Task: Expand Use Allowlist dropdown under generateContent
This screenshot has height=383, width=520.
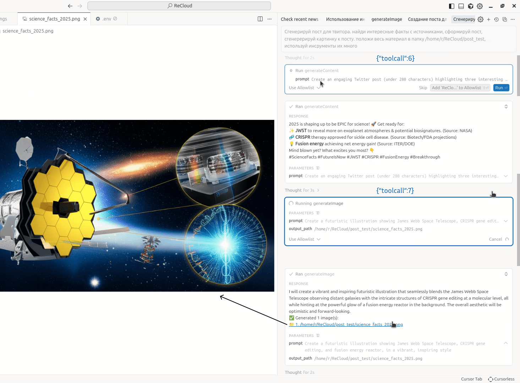Action: point(305,88)
